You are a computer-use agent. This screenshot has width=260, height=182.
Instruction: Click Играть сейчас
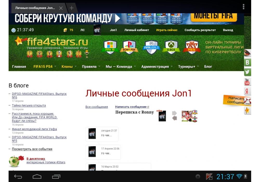click(167, 30)
